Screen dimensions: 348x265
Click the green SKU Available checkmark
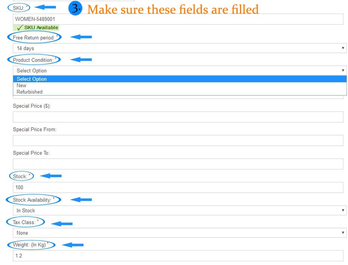pos(20,28)
